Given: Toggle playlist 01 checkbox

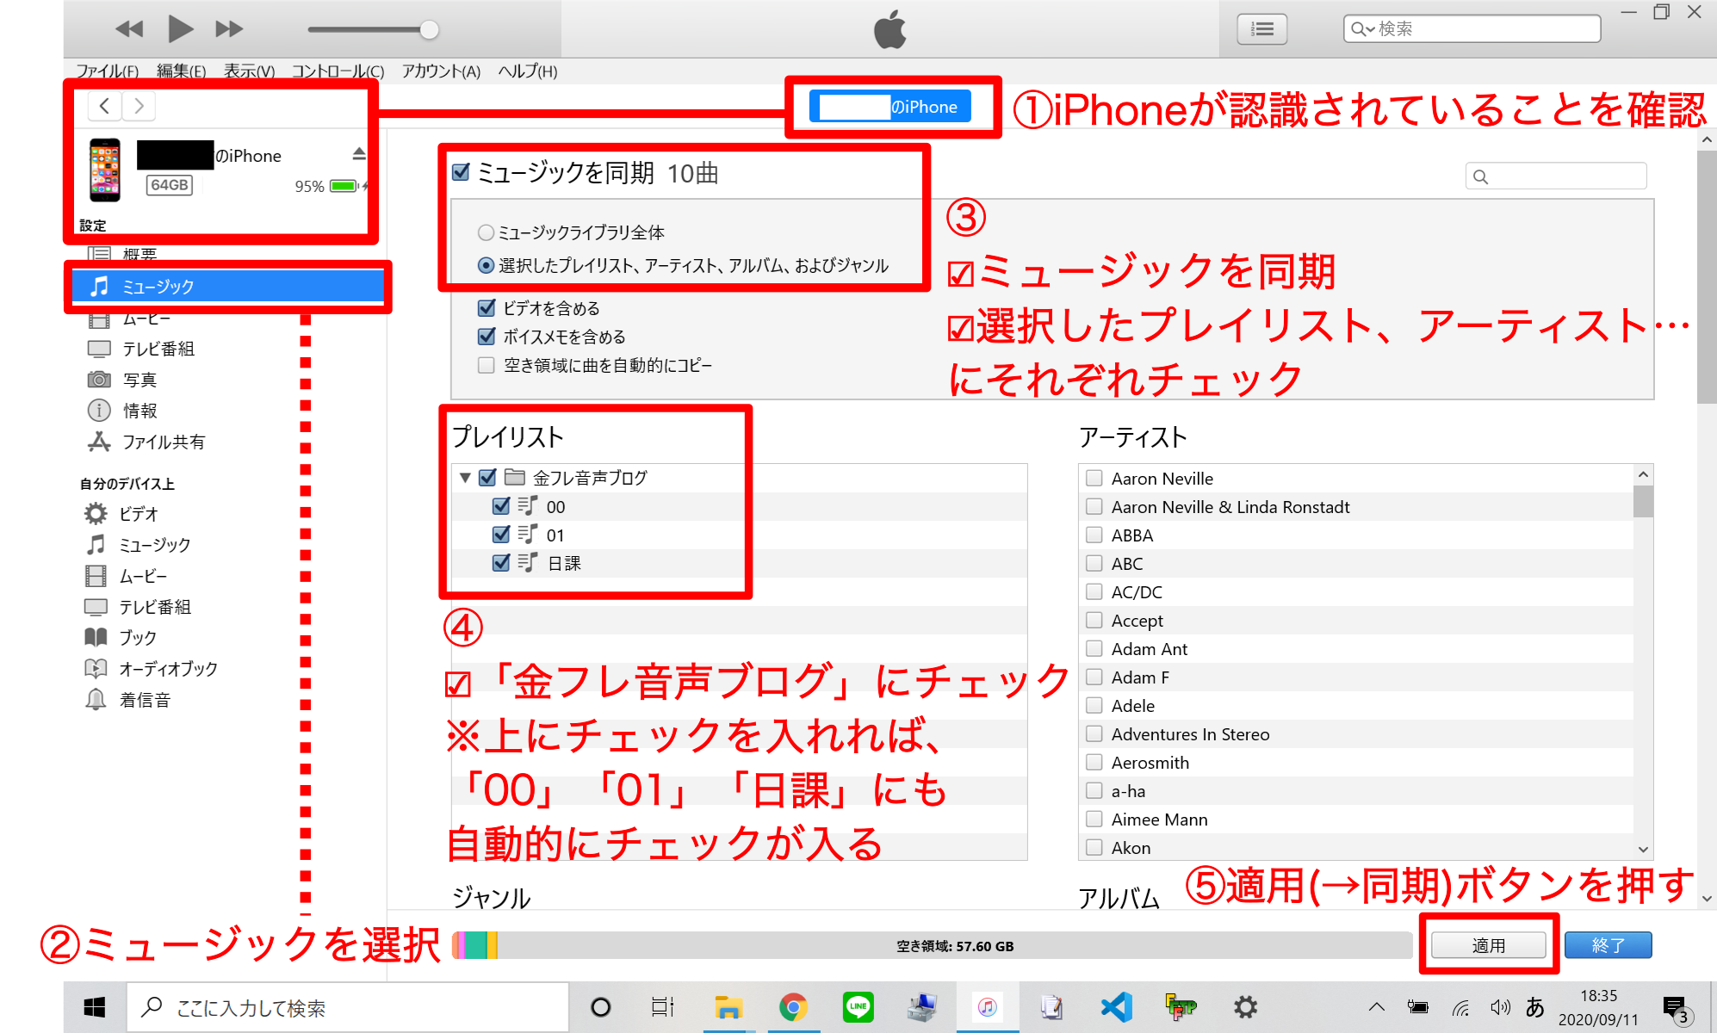Looking at the screenshot, I should click(x=501, y=534).
